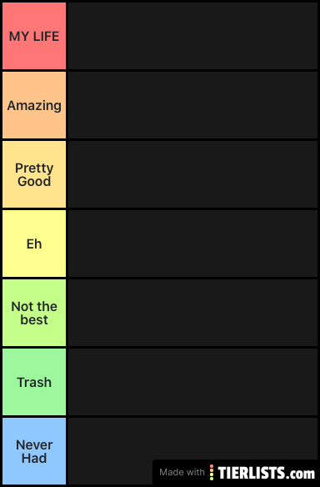Select the orange Amazing tier label

(x=34, y=105)
